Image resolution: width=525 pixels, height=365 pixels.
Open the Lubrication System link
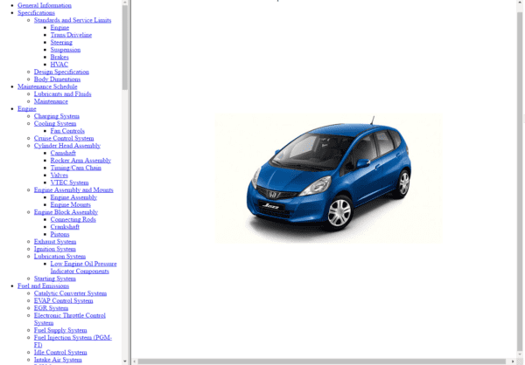tap(59, 256)
